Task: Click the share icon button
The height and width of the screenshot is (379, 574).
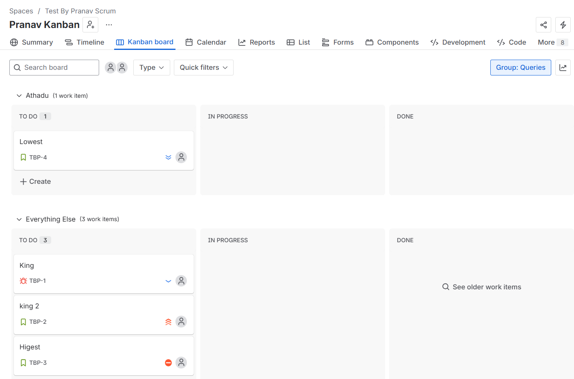Action: point(544,25)
